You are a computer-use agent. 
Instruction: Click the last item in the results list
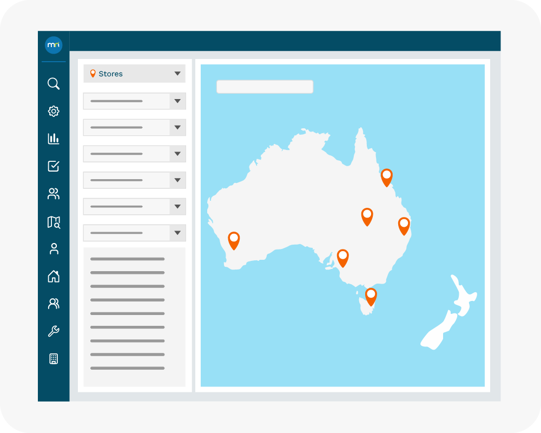(x=127, y=369)
